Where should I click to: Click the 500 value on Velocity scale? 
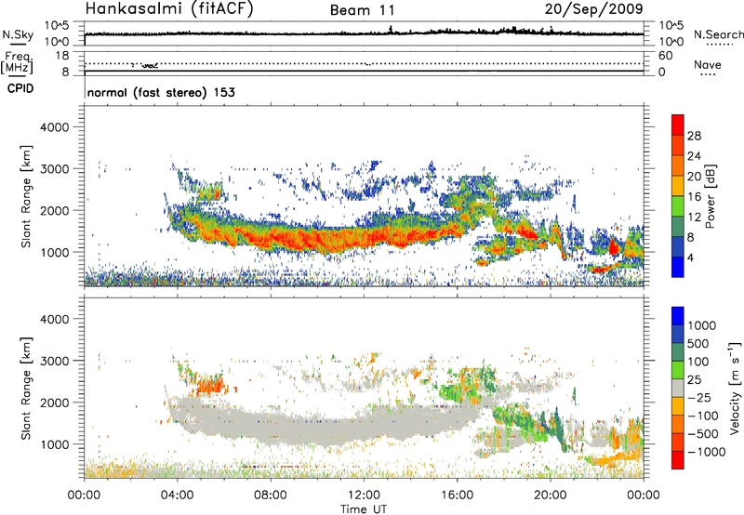698,343
